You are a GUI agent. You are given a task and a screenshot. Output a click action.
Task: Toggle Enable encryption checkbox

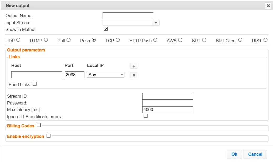49,135
